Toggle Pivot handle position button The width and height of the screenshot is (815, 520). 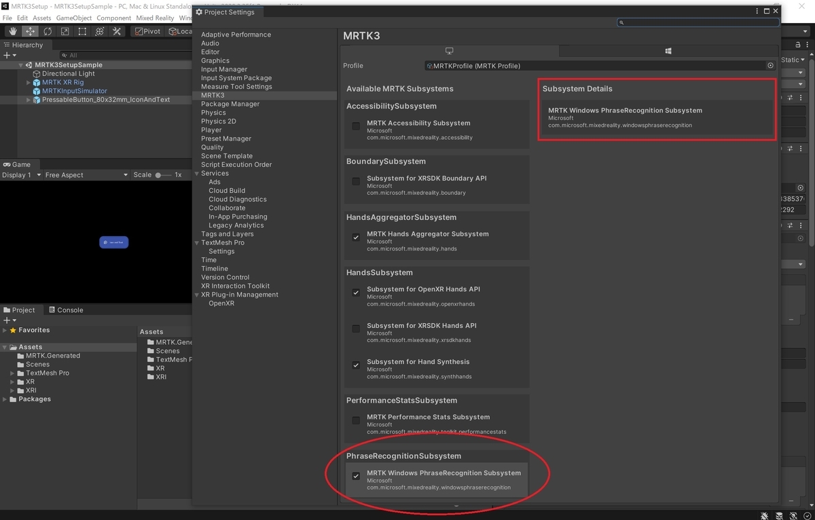click(x=147, y=31)
